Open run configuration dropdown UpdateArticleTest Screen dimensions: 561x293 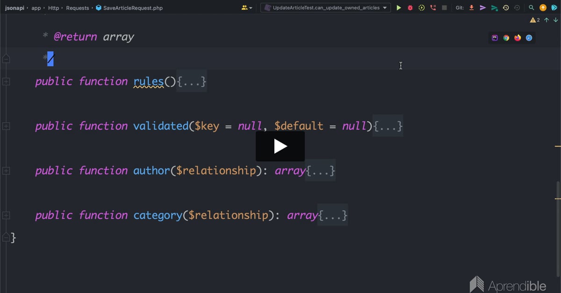coord(325,8)
